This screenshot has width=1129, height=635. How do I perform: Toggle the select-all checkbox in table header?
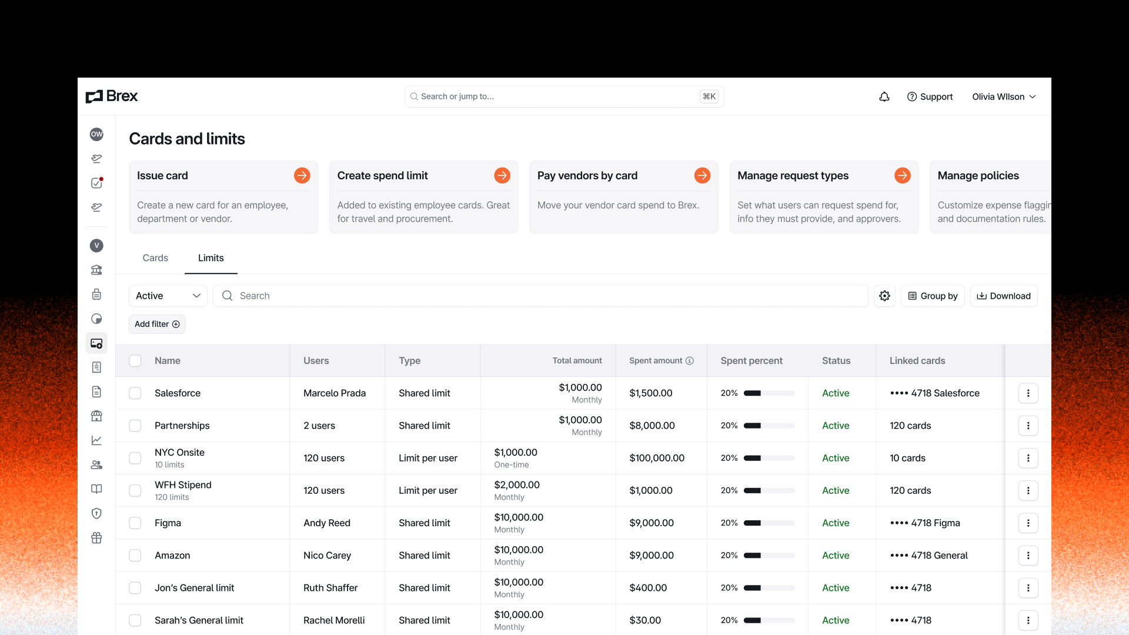point(135,361)
